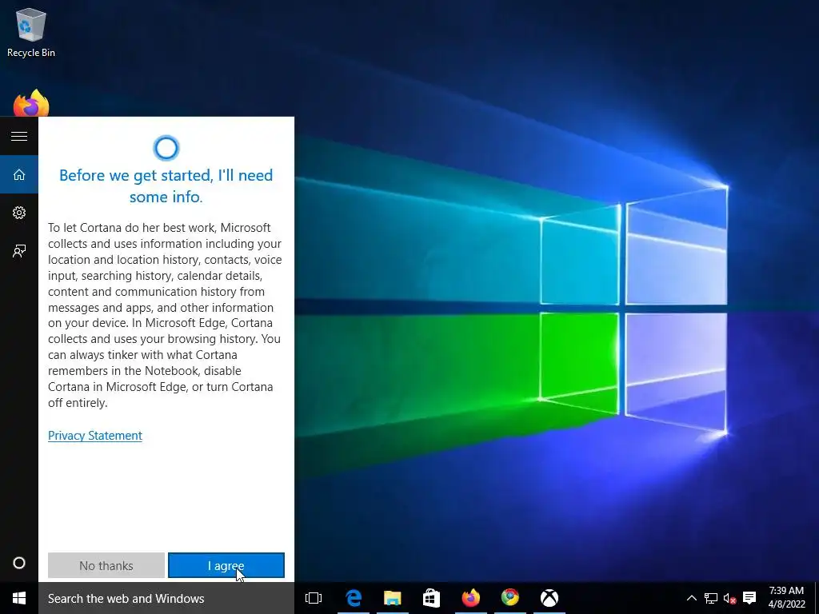This screenshot has height=614, width=819.
Task: Open the Recycle Bin desktop icon
Action: click(31, 32)
